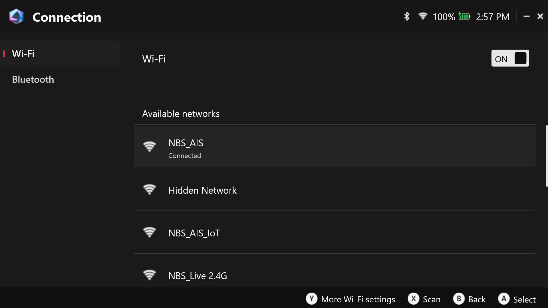Screen dimensions: 548x308
Task: Click the network list scrollbar
Action: 547,156
